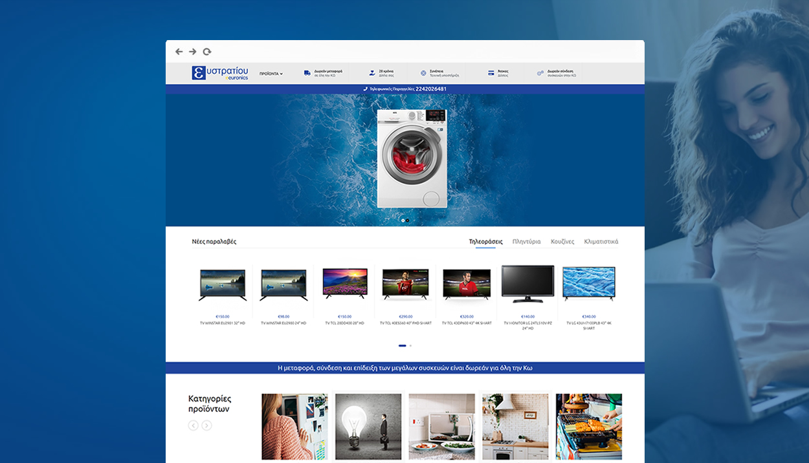Reload the page with refresh icon

click(x=207, y=52)
